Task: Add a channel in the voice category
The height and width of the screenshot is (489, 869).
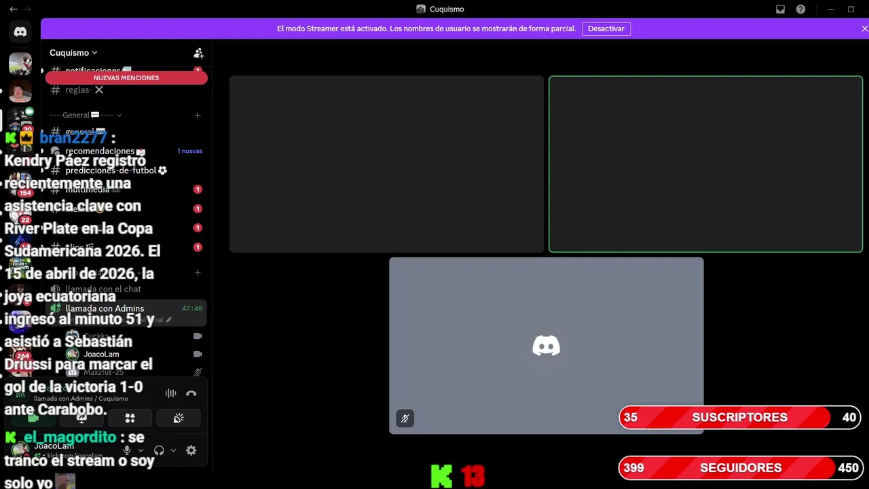Action: 198,272
